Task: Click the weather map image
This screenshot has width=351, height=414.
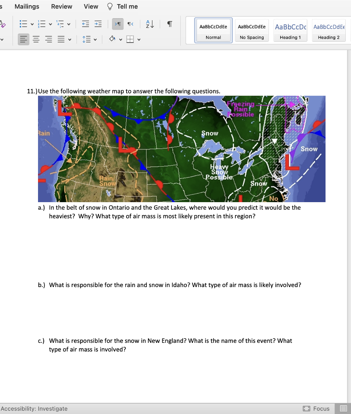Action: click(x=182, y=149)
